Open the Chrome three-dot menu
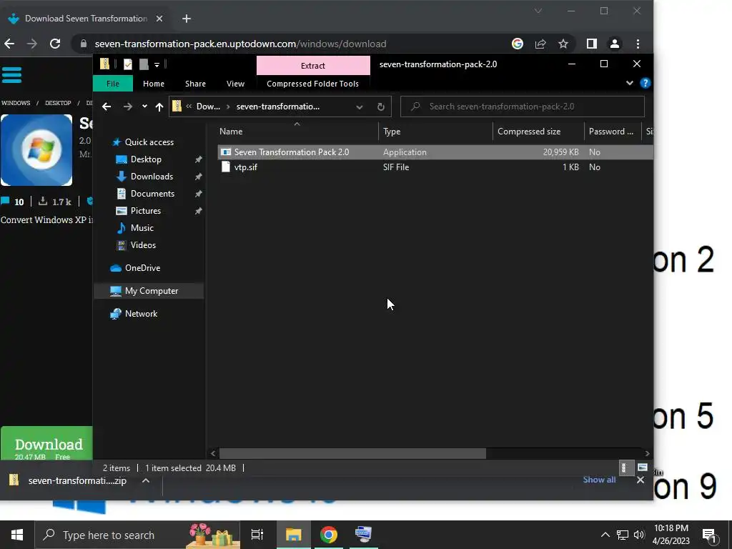 click(x=638, y=44)
